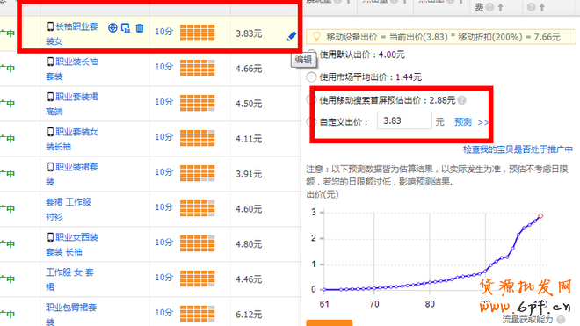This screenshot has height=326, width=580.
Task: Choose 使用移动搜索首屏预估出价 radio option
Action: tap(312, 100)
